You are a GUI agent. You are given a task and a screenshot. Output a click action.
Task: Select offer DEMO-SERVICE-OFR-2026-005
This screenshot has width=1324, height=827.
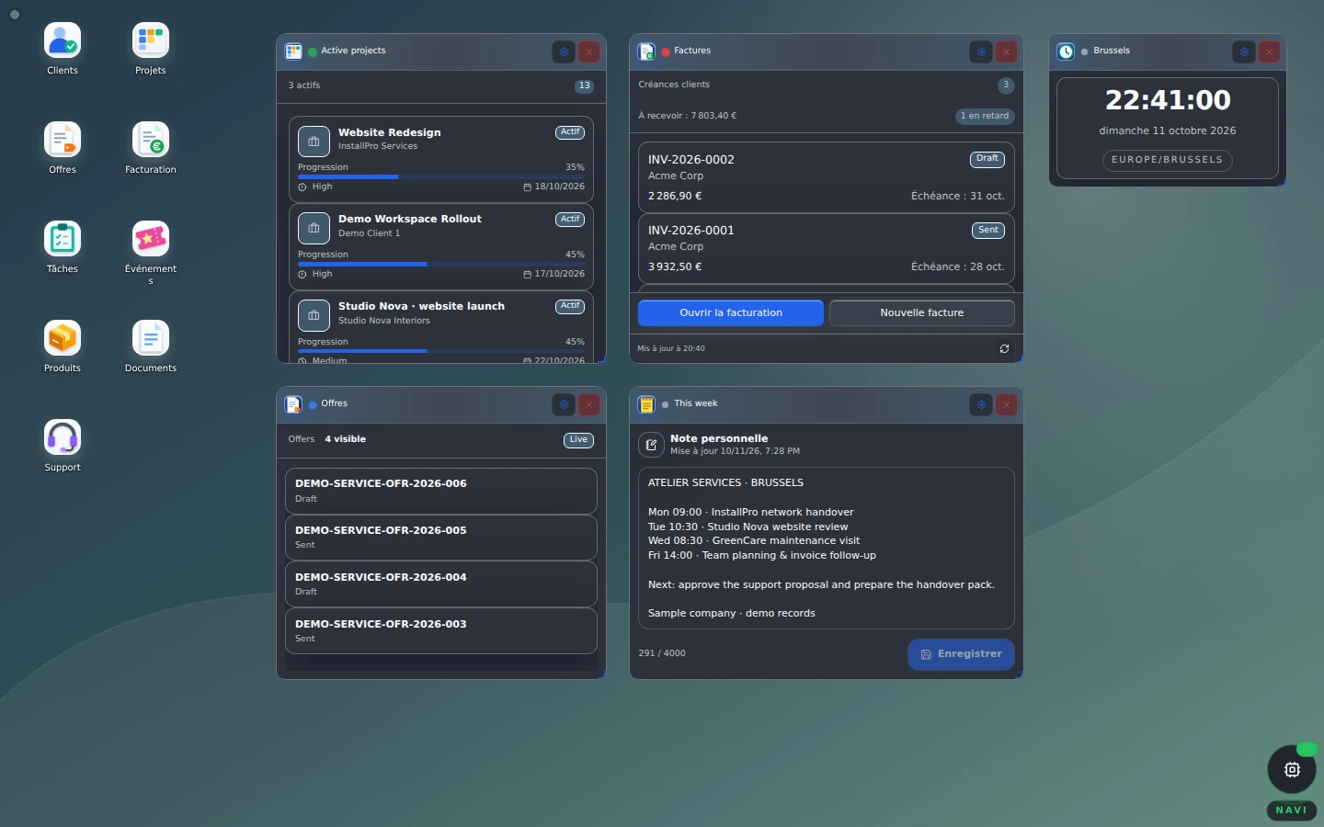[x=441, y=538]
